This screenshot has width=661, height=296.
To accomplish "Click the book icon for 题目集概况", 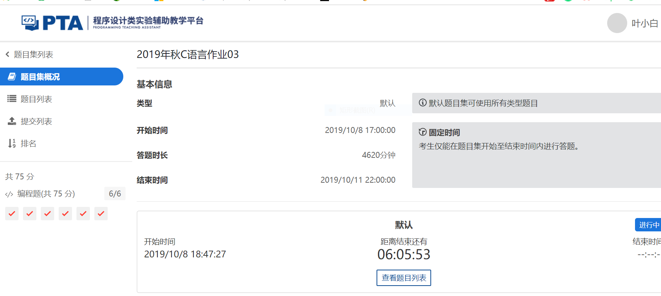I will point(12,77).
